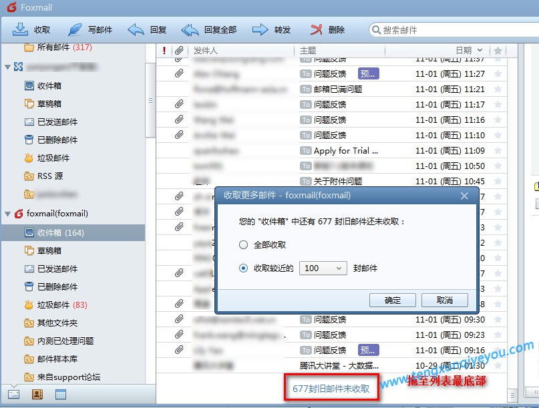The height and width of the screenshot is (408, 539).
Task: Click the folder pane vertical scrollbar
Action: (150, 100)
